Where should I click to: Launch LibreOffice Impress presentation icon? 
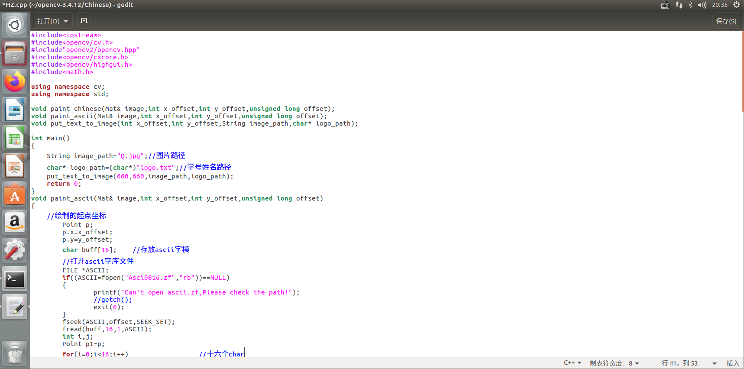(x=15, y=166)
